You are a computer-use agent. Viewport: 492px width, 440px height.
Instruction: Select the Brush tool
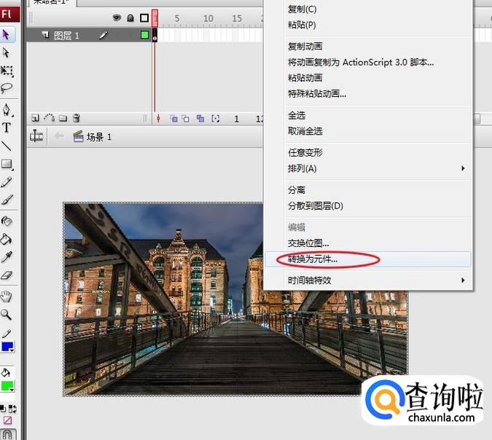pos(7,199)
